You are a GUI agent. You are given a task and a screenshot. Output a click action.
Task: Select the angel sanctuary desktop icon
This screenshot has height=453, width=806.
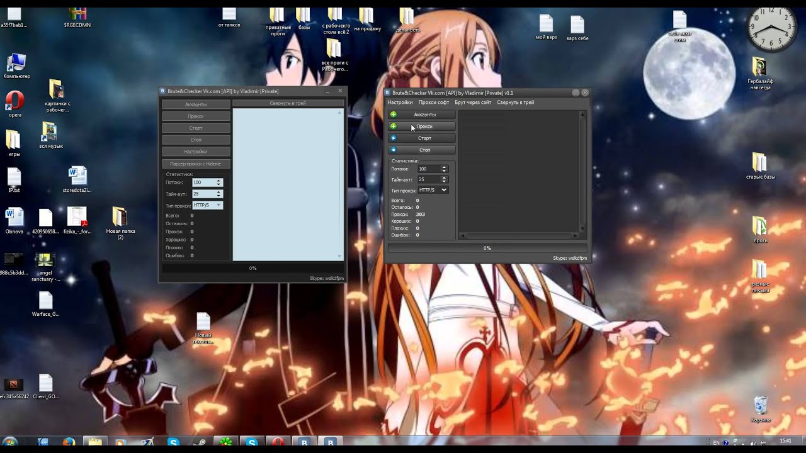45,267
